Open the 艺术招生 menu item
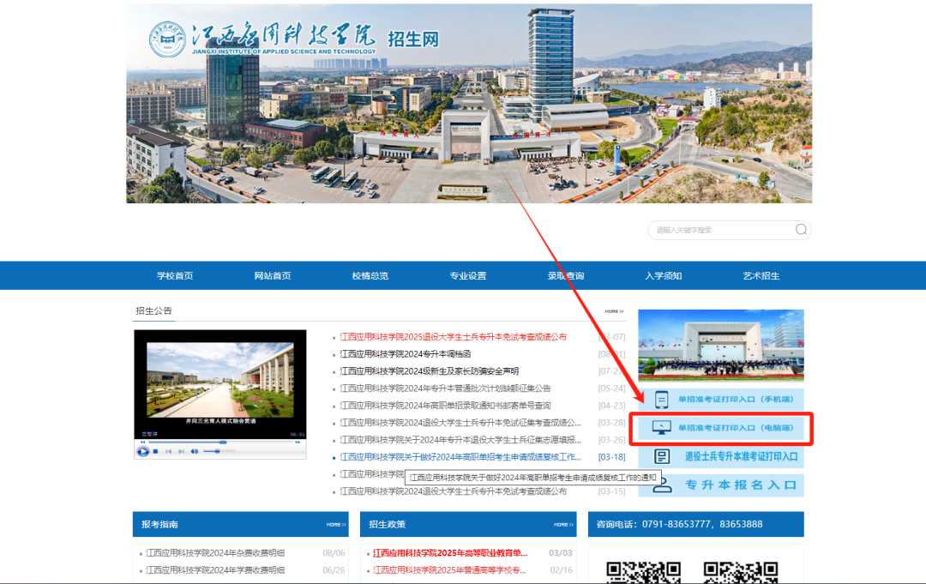Viewport: 926px width, 584px height. tap(761, 276)
